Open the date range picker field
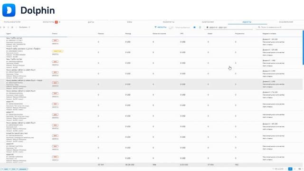 tap(229, 28)
